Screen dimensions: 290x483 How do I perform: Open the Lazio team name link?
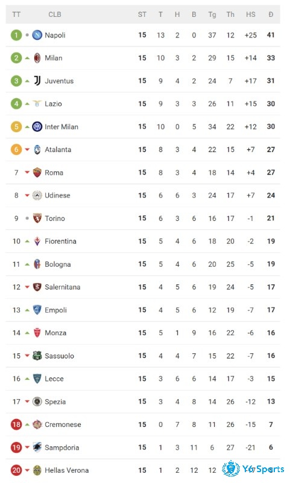[x=53, y=104]
